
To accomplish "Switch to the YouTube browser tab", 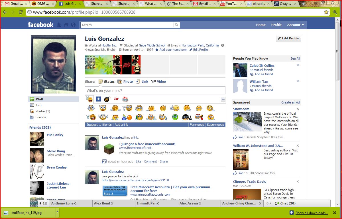I will (x=231, y=4).
